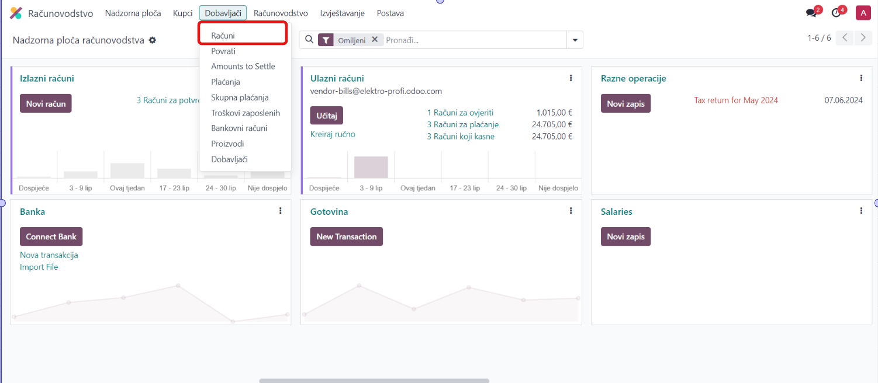Select Računi from the Dobavljači menu
878x383 pixels.
click(x=223, y=36)
